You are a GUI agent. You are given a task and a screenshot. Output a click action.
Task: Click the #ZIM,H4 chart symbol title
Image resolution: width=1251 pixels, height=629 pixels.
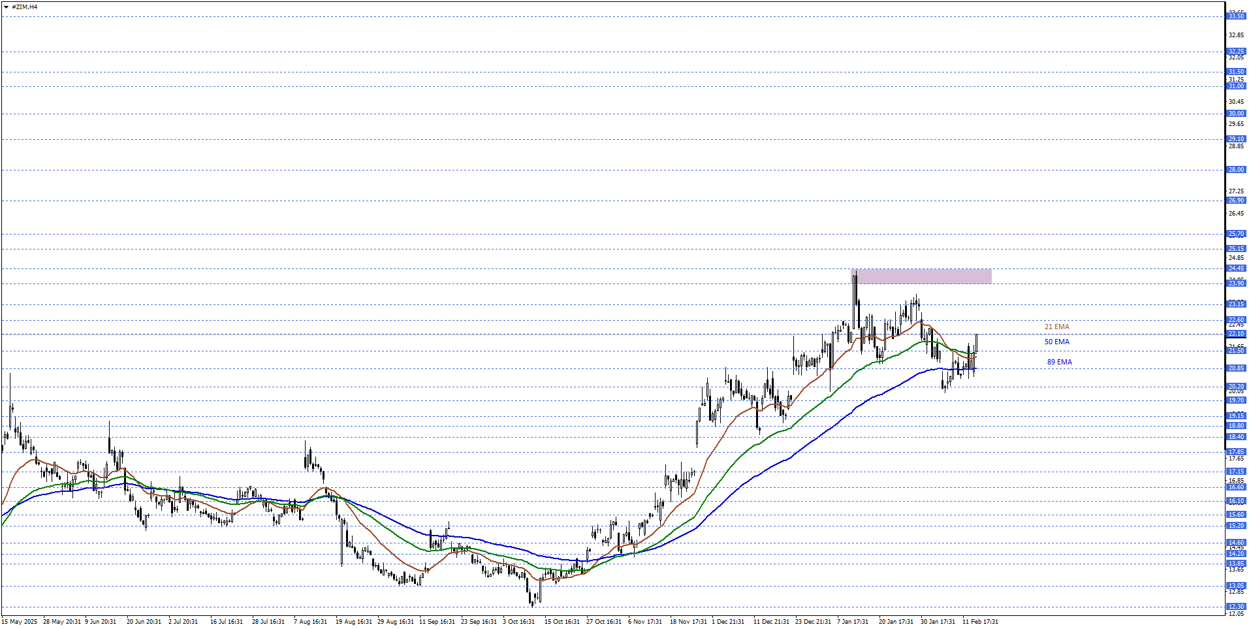point(25,7)
